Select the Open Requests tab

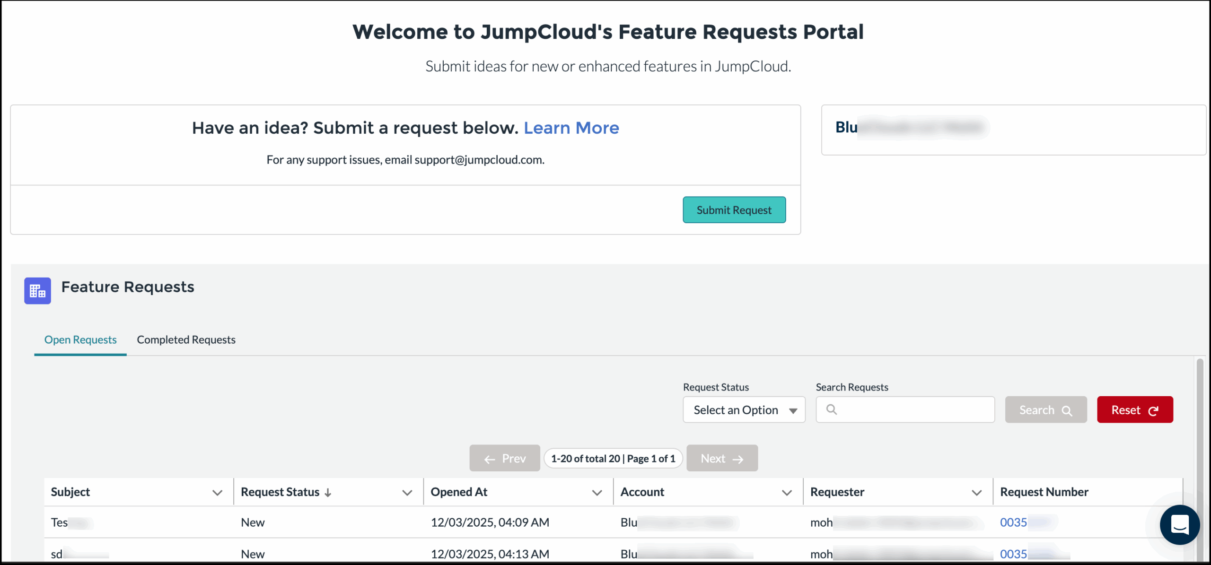click(x=80, y=339)
